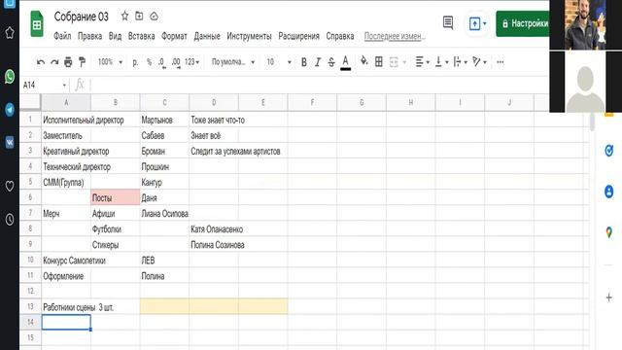This screenshot has height=350, width=622.
Task: Open the Формат menu
Action: [174, 36]
